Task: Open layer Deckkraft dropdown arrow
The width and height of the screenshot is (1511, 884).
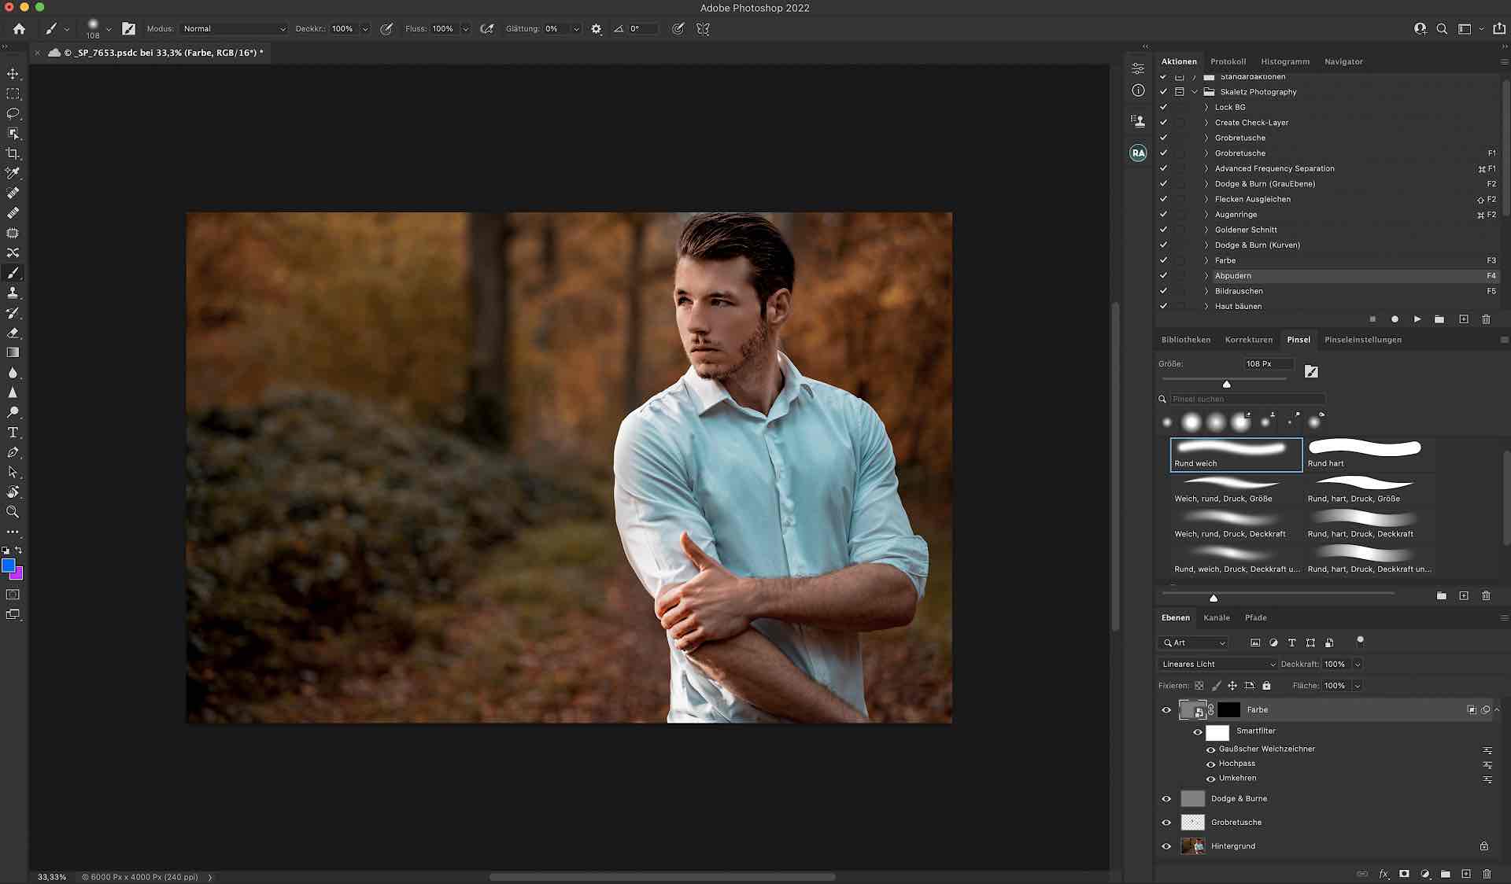Action: pos(1358,664)
